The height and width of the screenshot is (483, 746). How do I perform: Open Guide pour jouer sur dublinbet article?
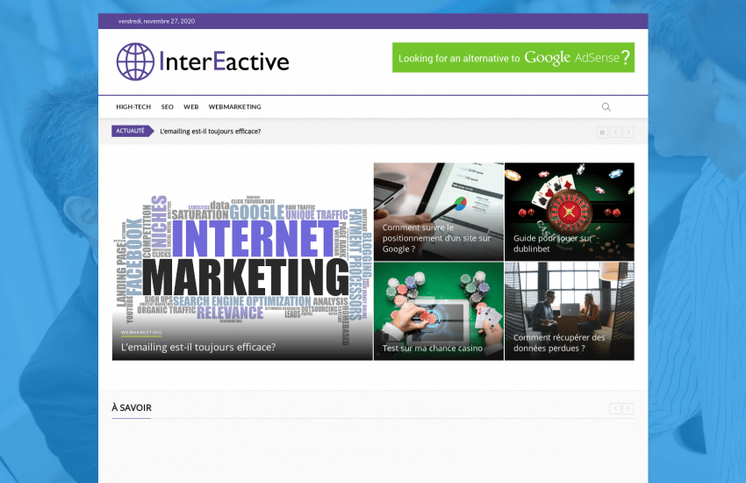pyautogui.click(x=570, y=212)
